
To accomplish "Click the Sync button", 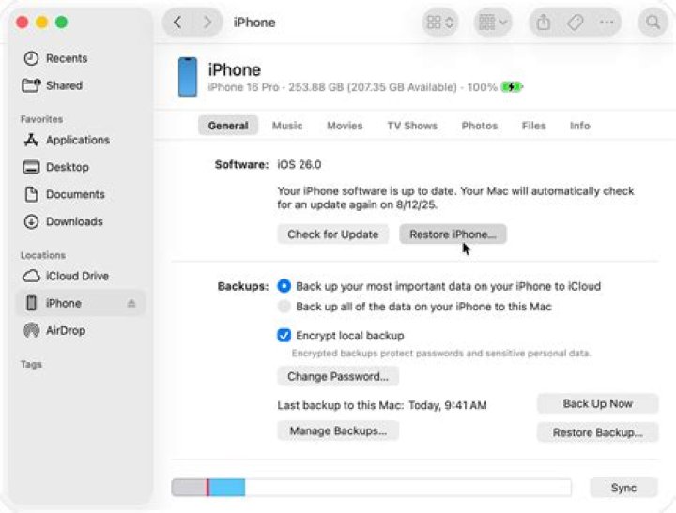I will [623, 488].
